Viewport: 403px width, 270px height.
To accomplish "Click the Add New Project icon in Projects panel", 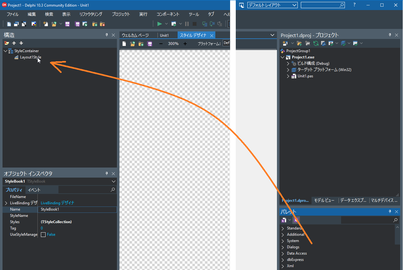I will pos(285,43).
